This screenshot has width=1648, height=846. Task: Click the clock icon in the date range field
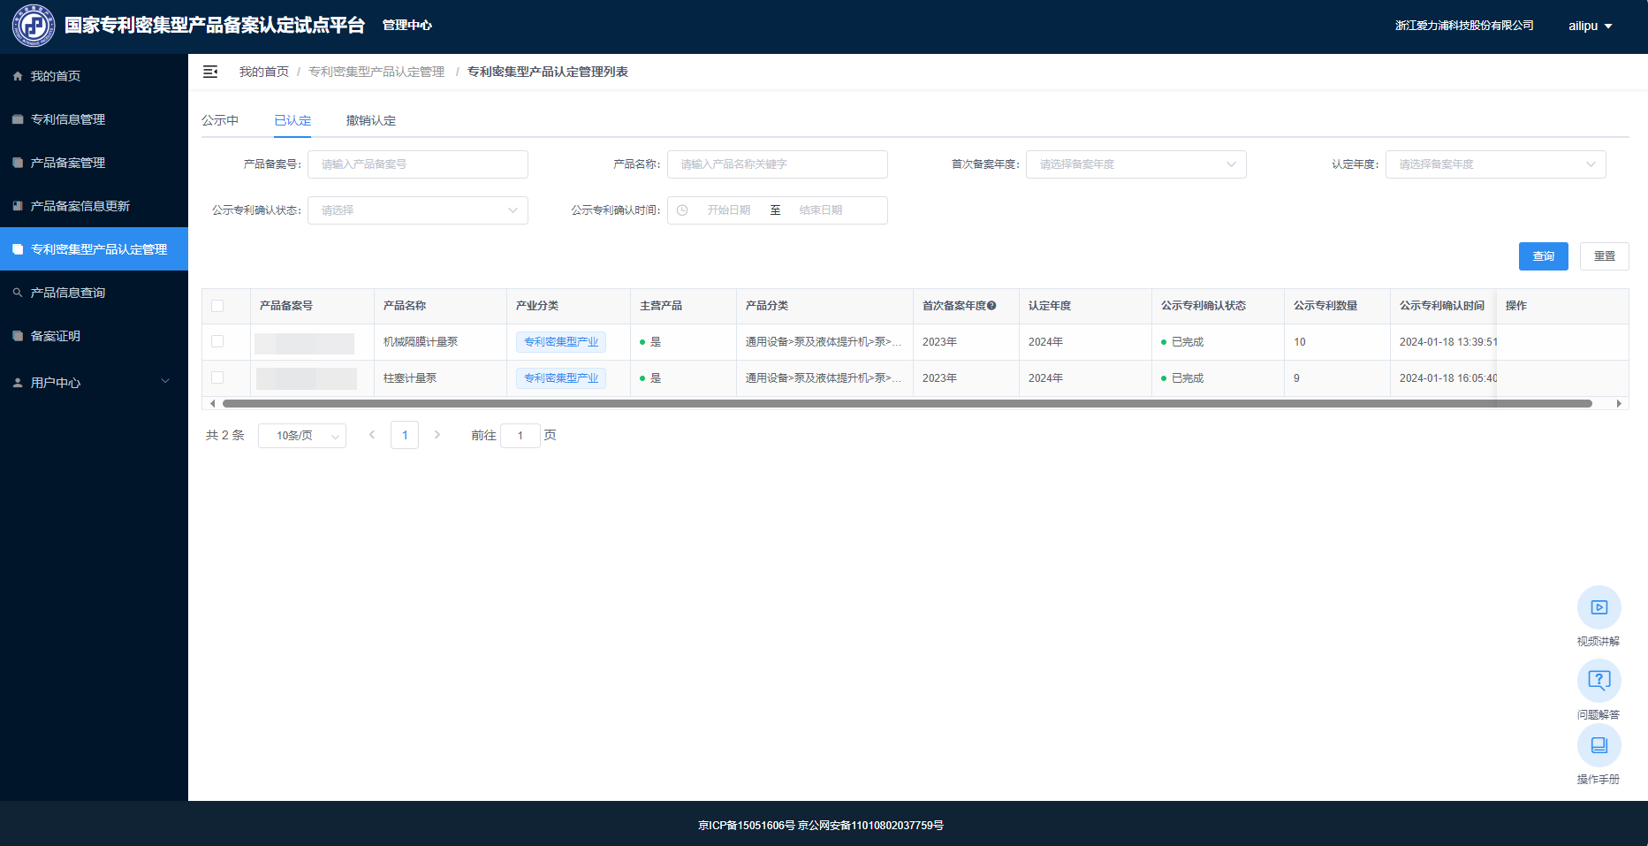click(x=682, y=210)
